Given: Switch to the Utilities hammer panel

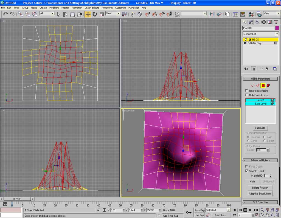Looking at the screenshot, I should (276, 22).
